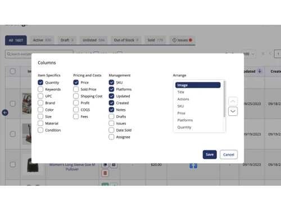The width and height of the screenshot is (281, 211).
Task: Enable the Issues column checkbox
Action: [x=111, y=123]
